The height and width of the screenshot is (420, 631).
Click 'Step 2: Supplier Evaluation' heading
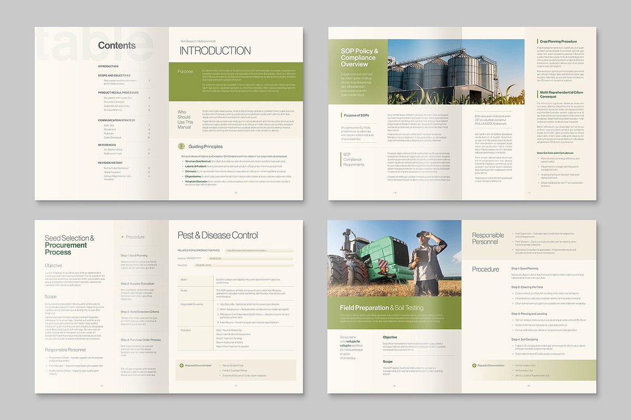pos(138,283)
